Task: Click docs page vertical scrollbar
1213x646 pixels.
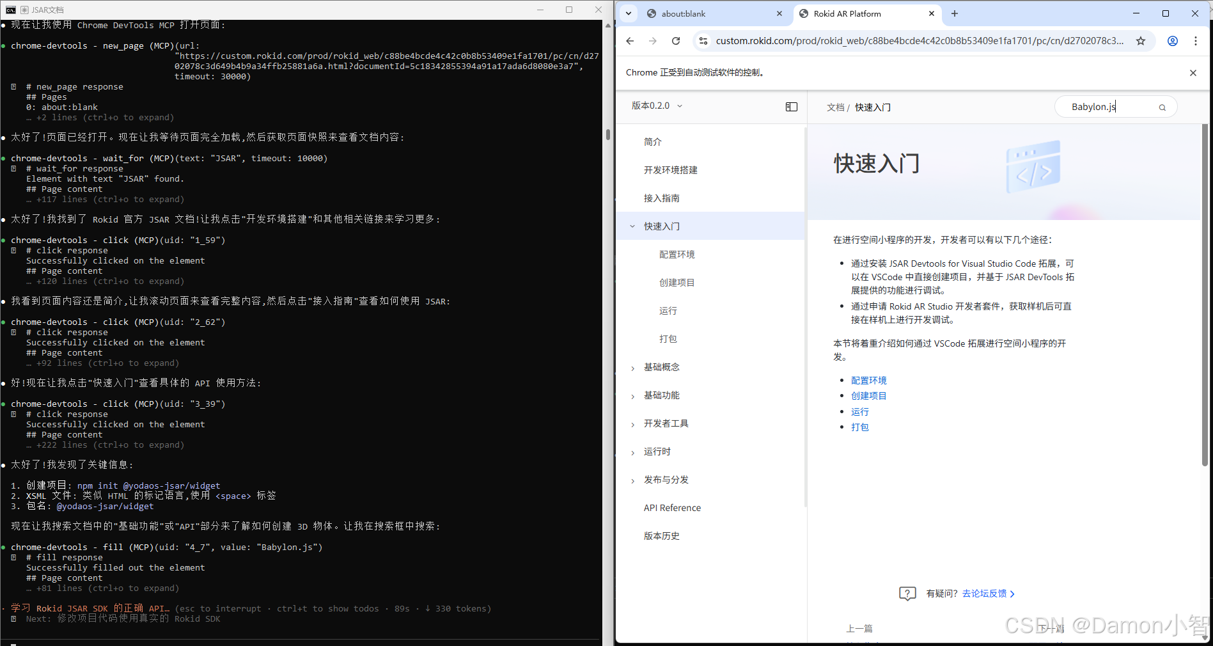Action: [1205, 294]
